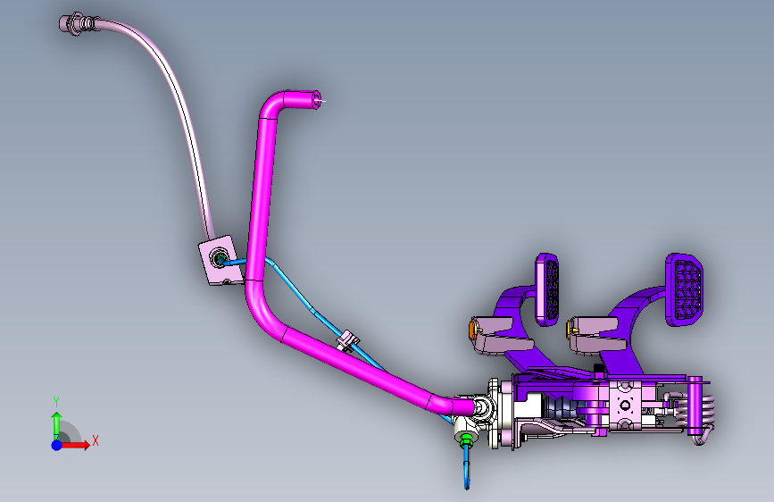Screen dimensions: 774x502
Task: Select the white clip on the blue cable
Action: tap(347, 341)
